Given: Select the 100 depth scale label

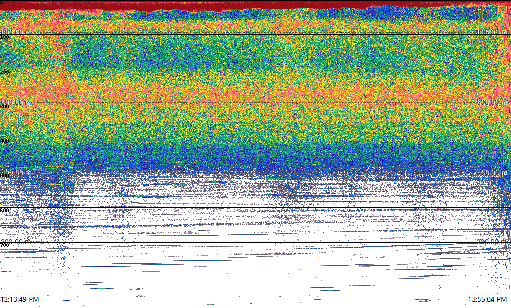Looking at the screenshot, I should 5,37.
